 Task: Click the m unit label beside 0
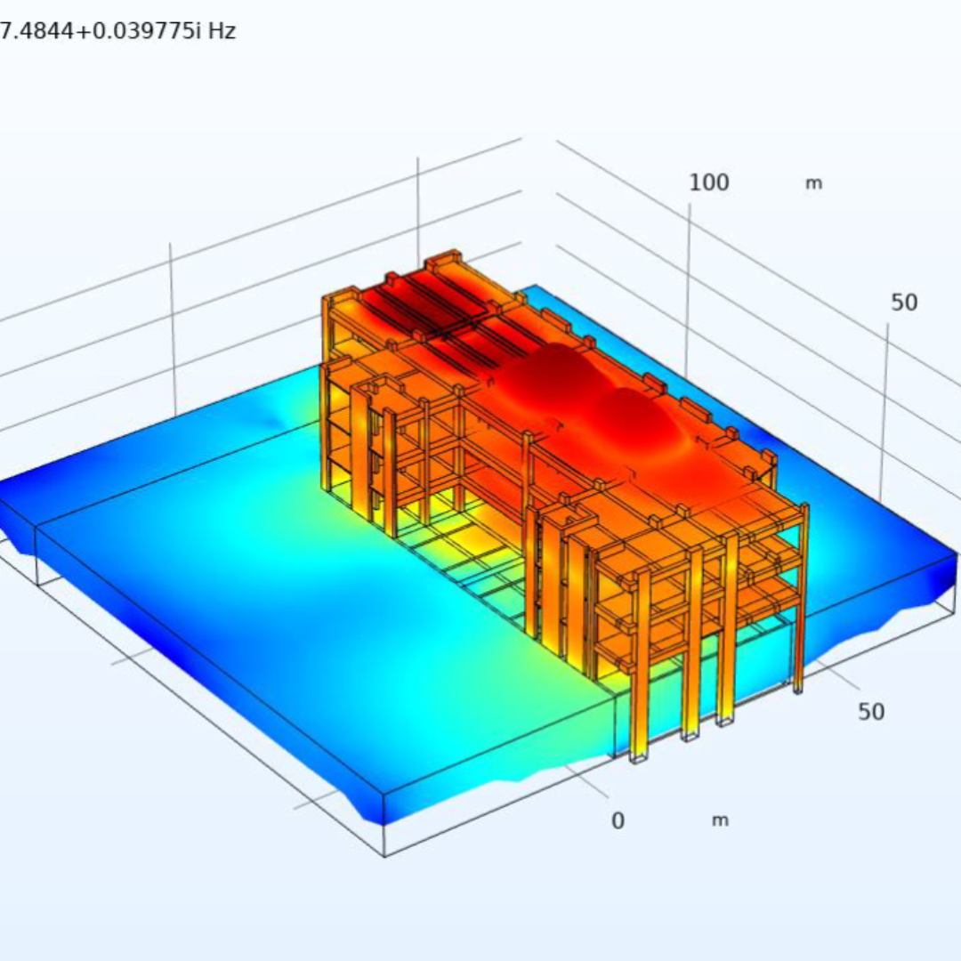click(720, 820)
